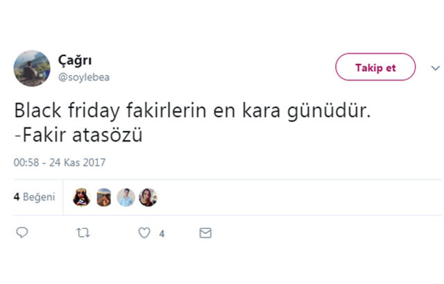Show the 4 Beğeni likes list
Image resolution: width=444 pixels, height=284 pixels.
click(x=33, y=197)
